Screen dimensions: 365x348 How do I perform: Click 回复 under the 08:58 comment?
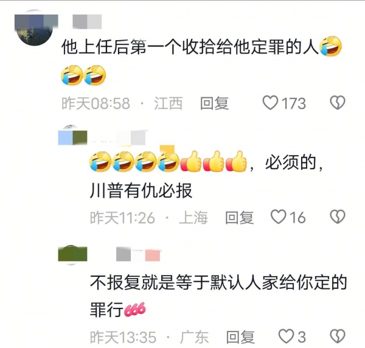click(x=214, y=103)
